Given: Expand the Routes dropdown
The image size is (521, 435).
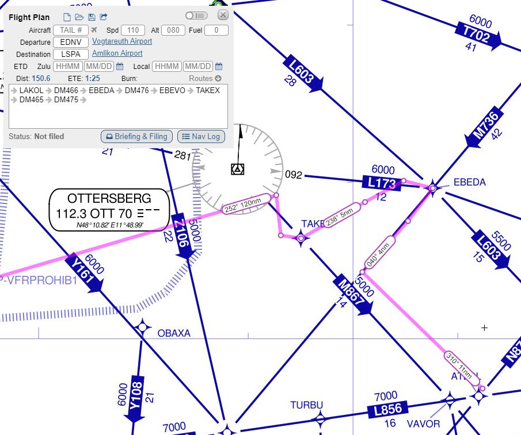Looking at the screenshot, I should [205, 79].
